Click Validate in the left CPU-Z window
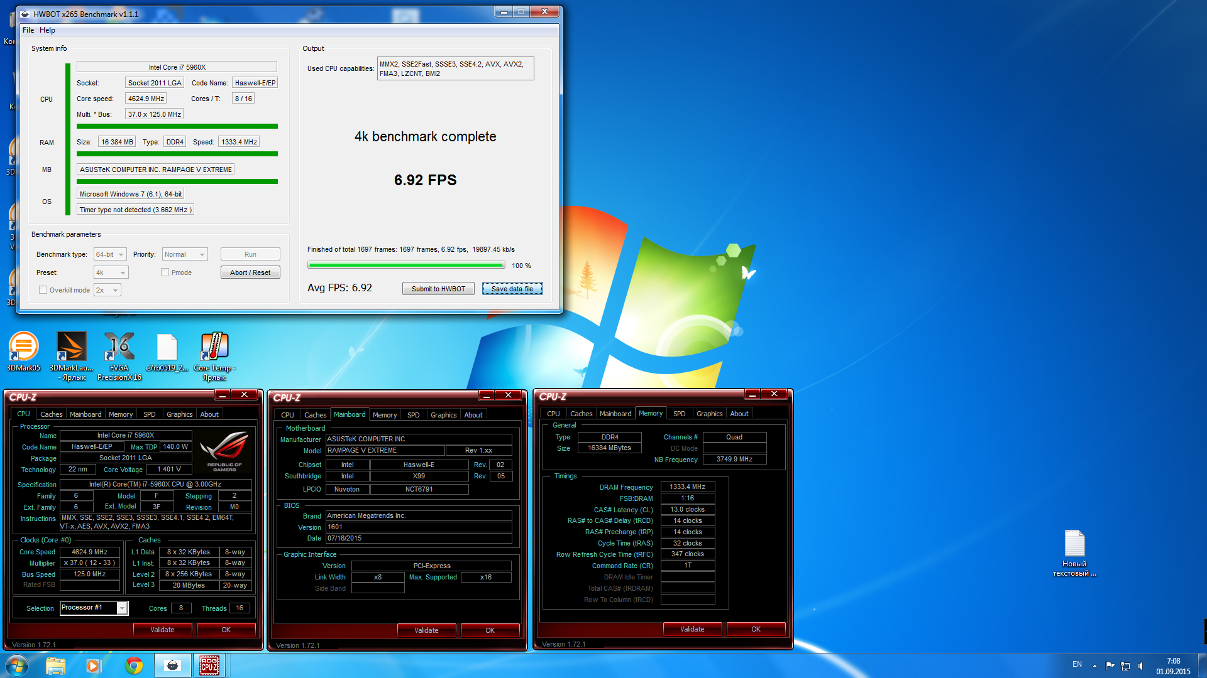1207x678 pixels. click(162, 630)
